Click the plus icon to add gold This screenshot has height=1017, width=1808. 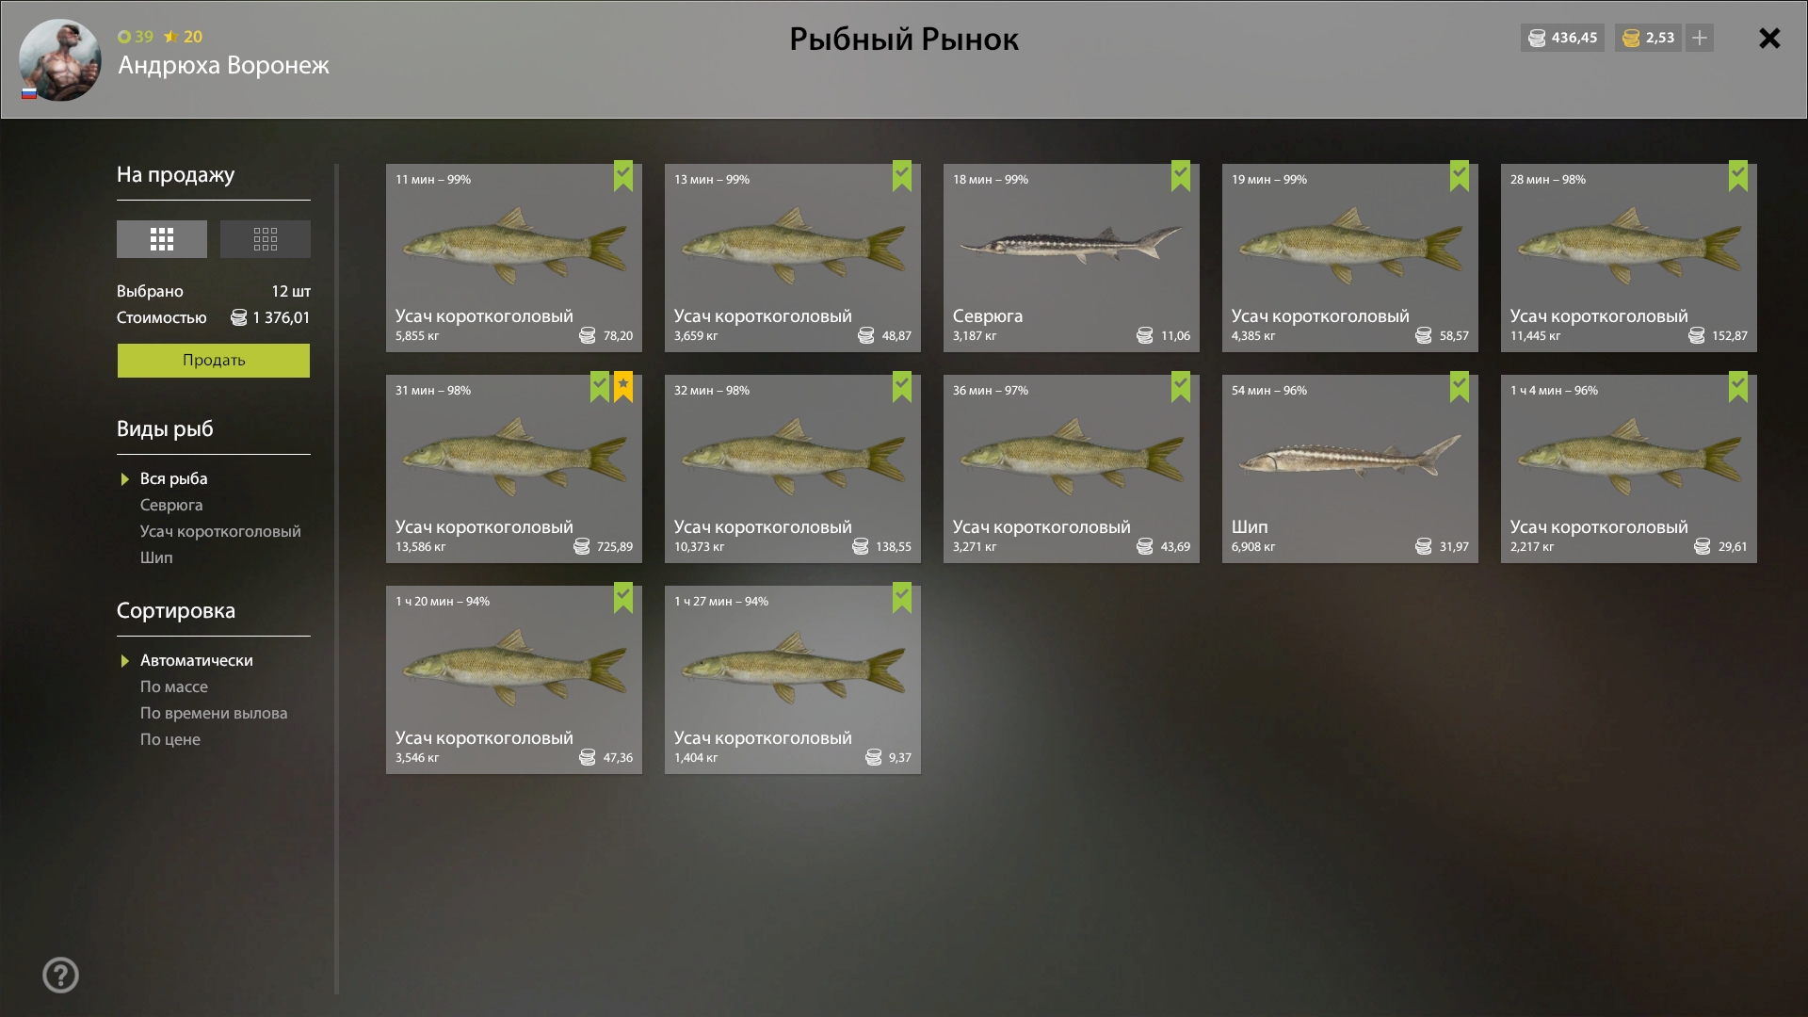click(x=1700, y=38)
